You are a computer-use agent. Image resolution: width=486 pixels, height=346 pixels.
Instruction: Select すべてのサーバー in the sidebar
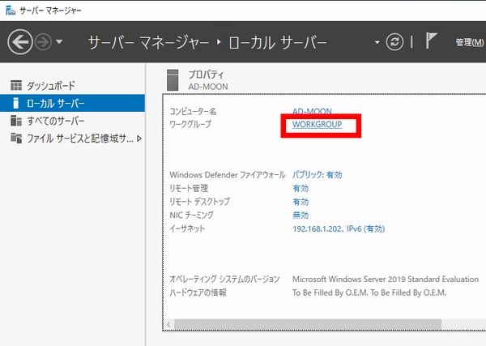[73, 121]
